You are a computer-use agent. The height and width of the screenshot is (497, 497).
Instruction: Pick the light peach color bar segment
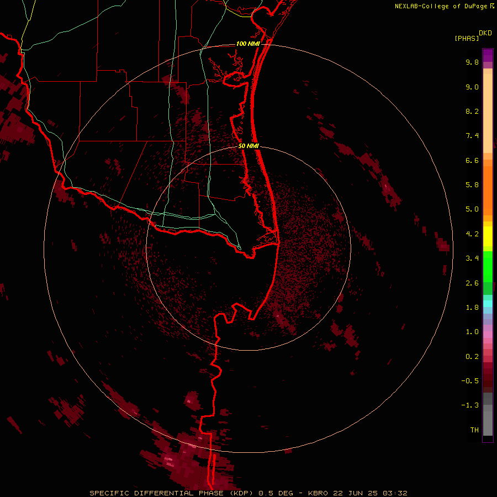(x=488, y=113)
